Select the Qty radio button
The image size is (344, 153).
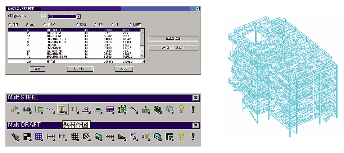tap(28, 25)
